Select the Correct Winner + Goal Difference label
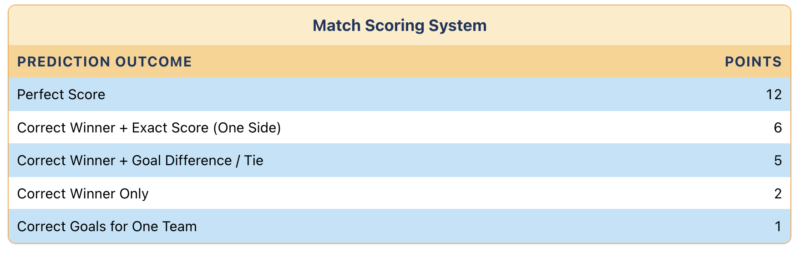Viewport: 800px width, 253px height. coord(140,161)
